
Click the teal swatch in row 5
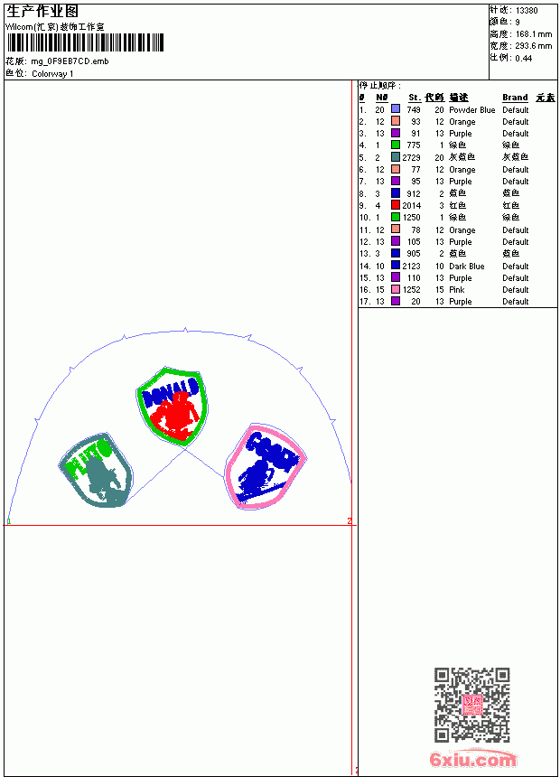[x=396, y=157]
